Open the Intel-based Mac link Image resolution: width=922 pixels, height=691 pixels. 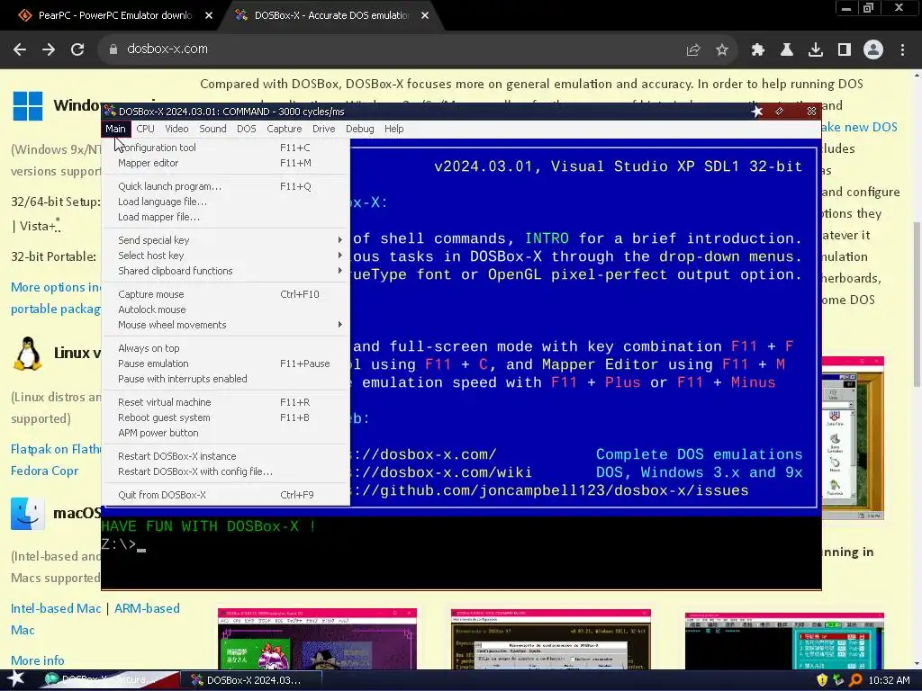pos(56,608)
